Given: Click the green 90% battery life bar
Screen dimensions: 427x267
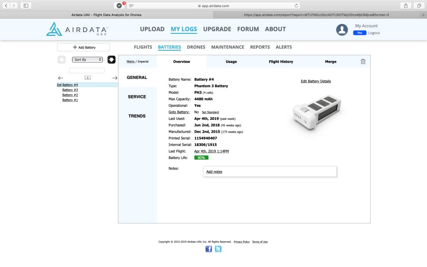Looking at the screenshot, I should click(x=201, y=158).
